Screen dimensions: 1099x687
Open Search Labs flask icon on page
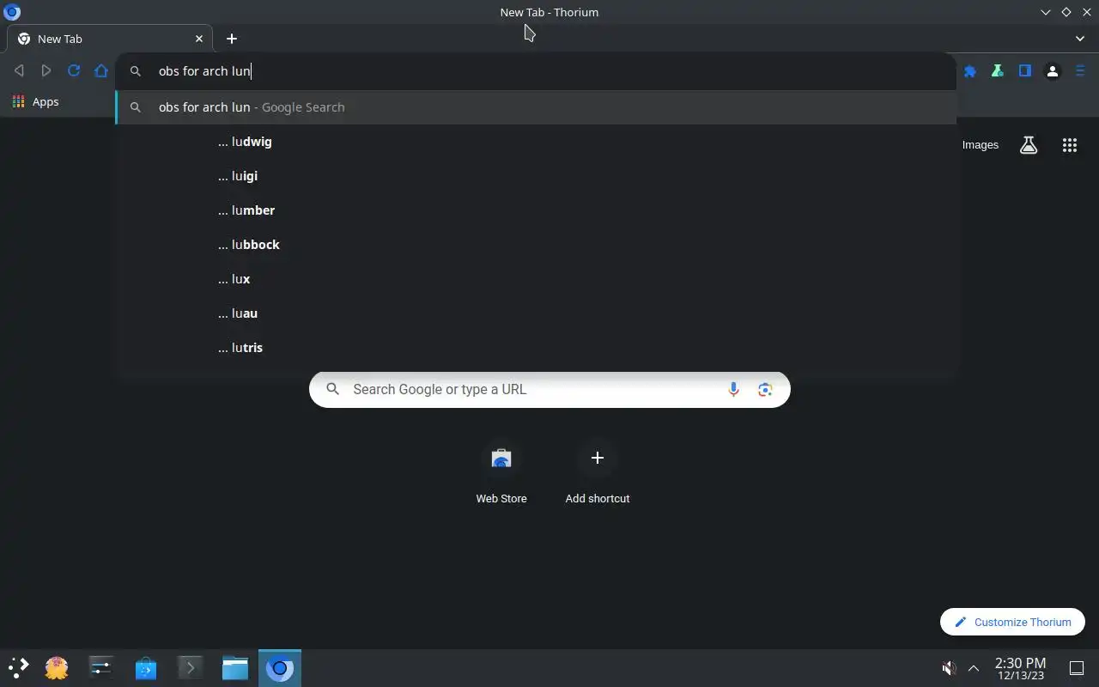(1029, 145)
